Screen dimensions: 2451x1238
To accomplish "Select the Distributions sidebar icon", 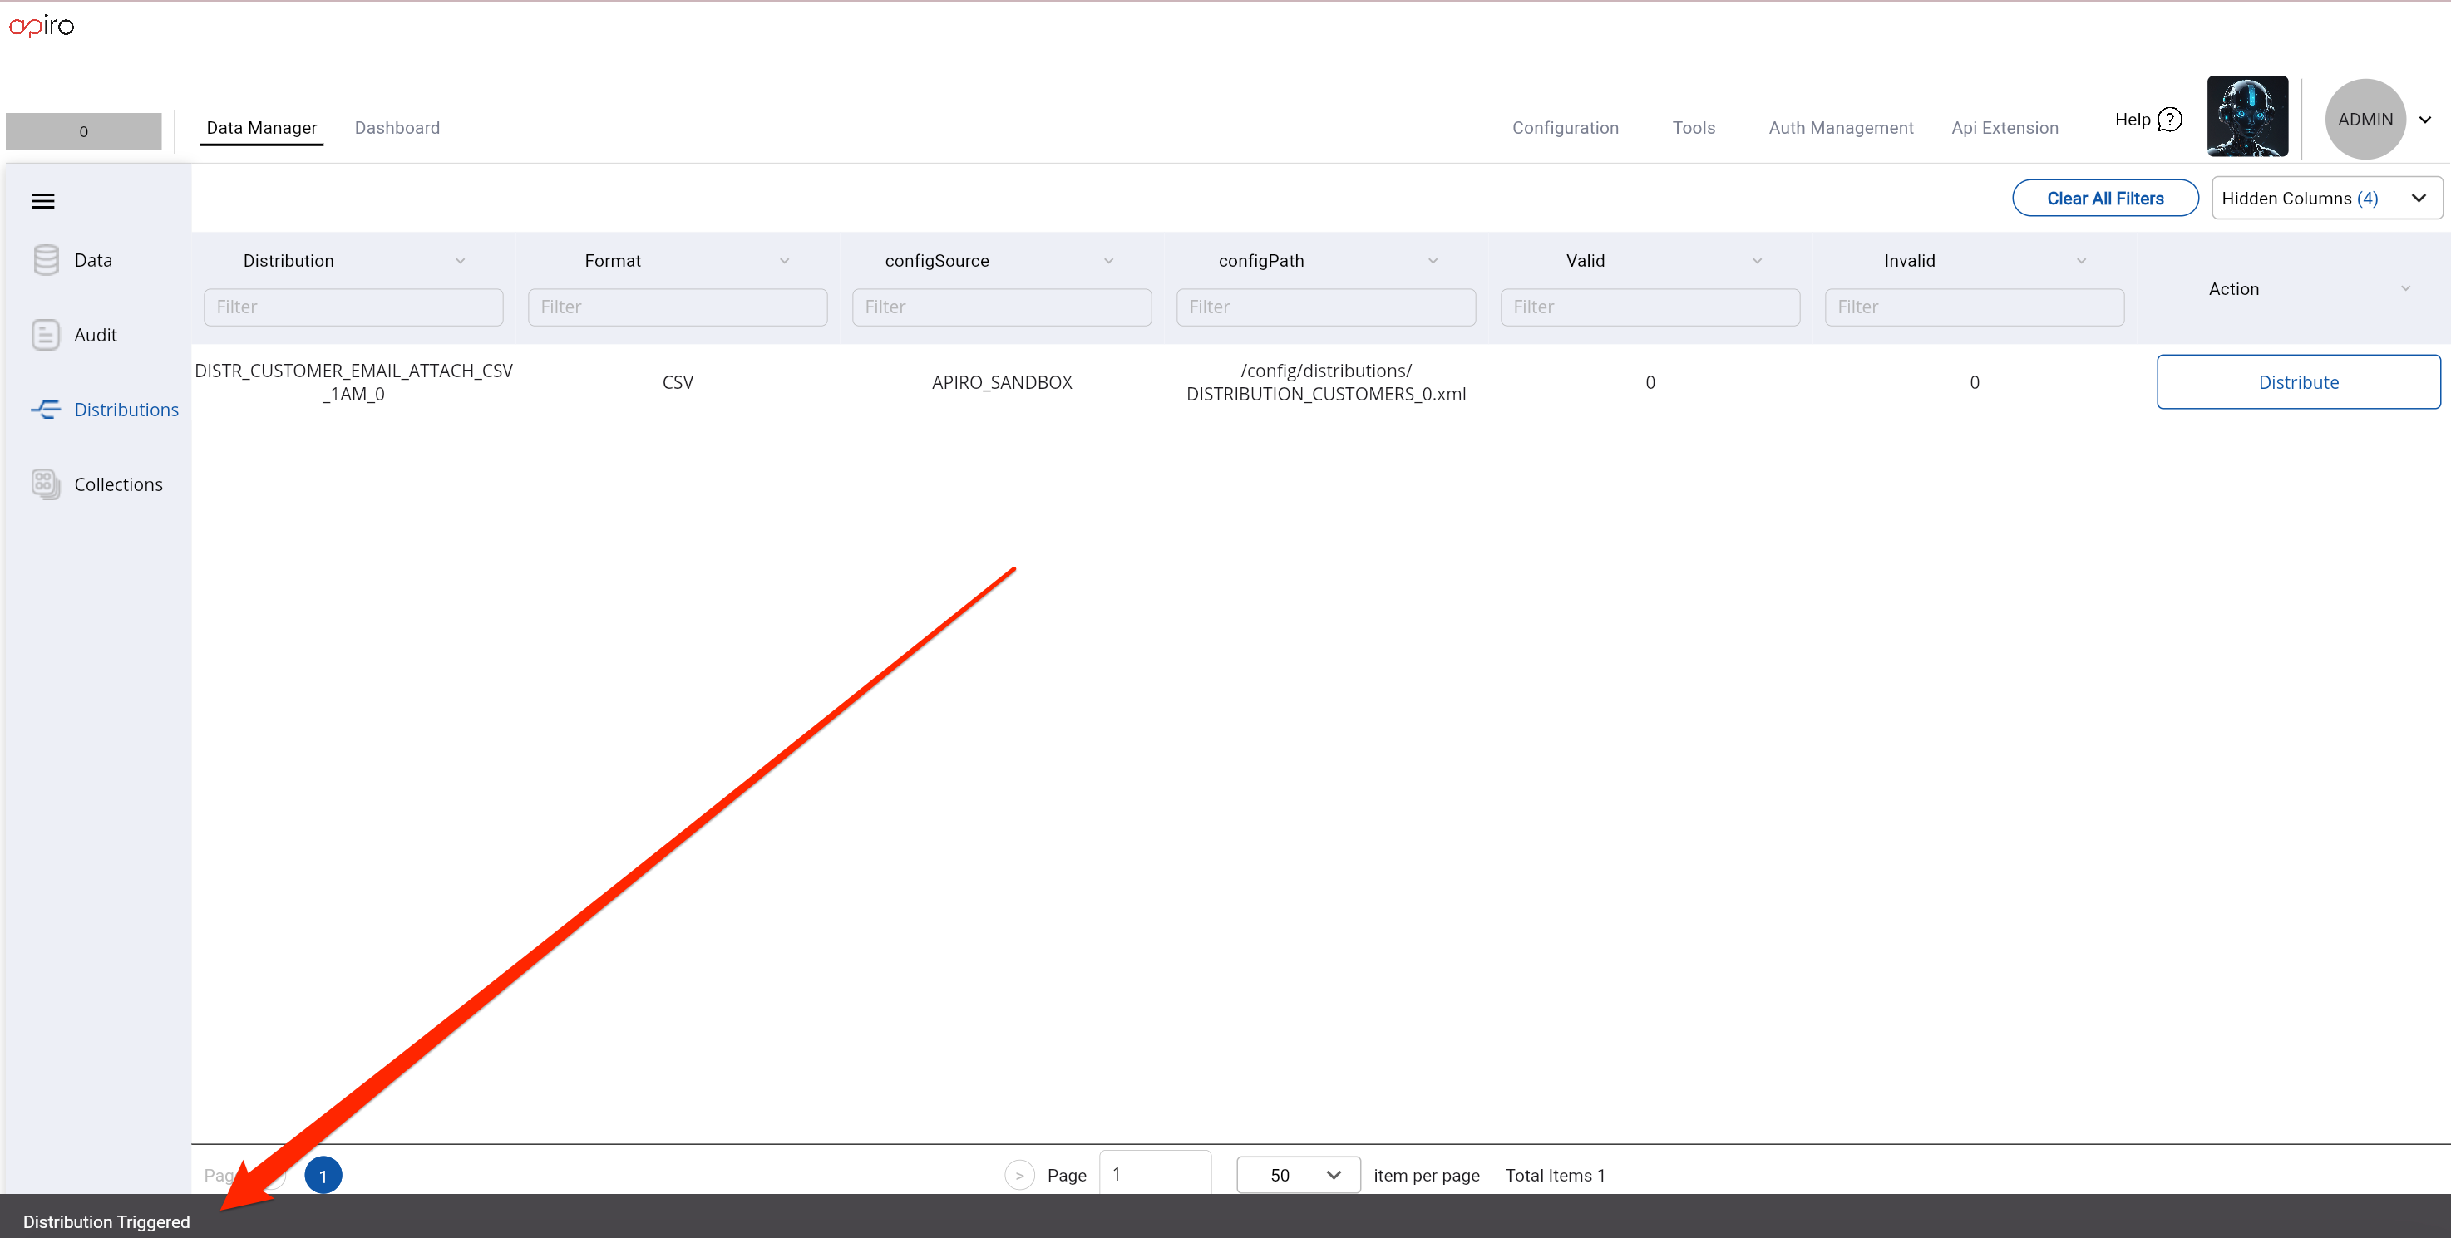I will [x=46, y=409].
